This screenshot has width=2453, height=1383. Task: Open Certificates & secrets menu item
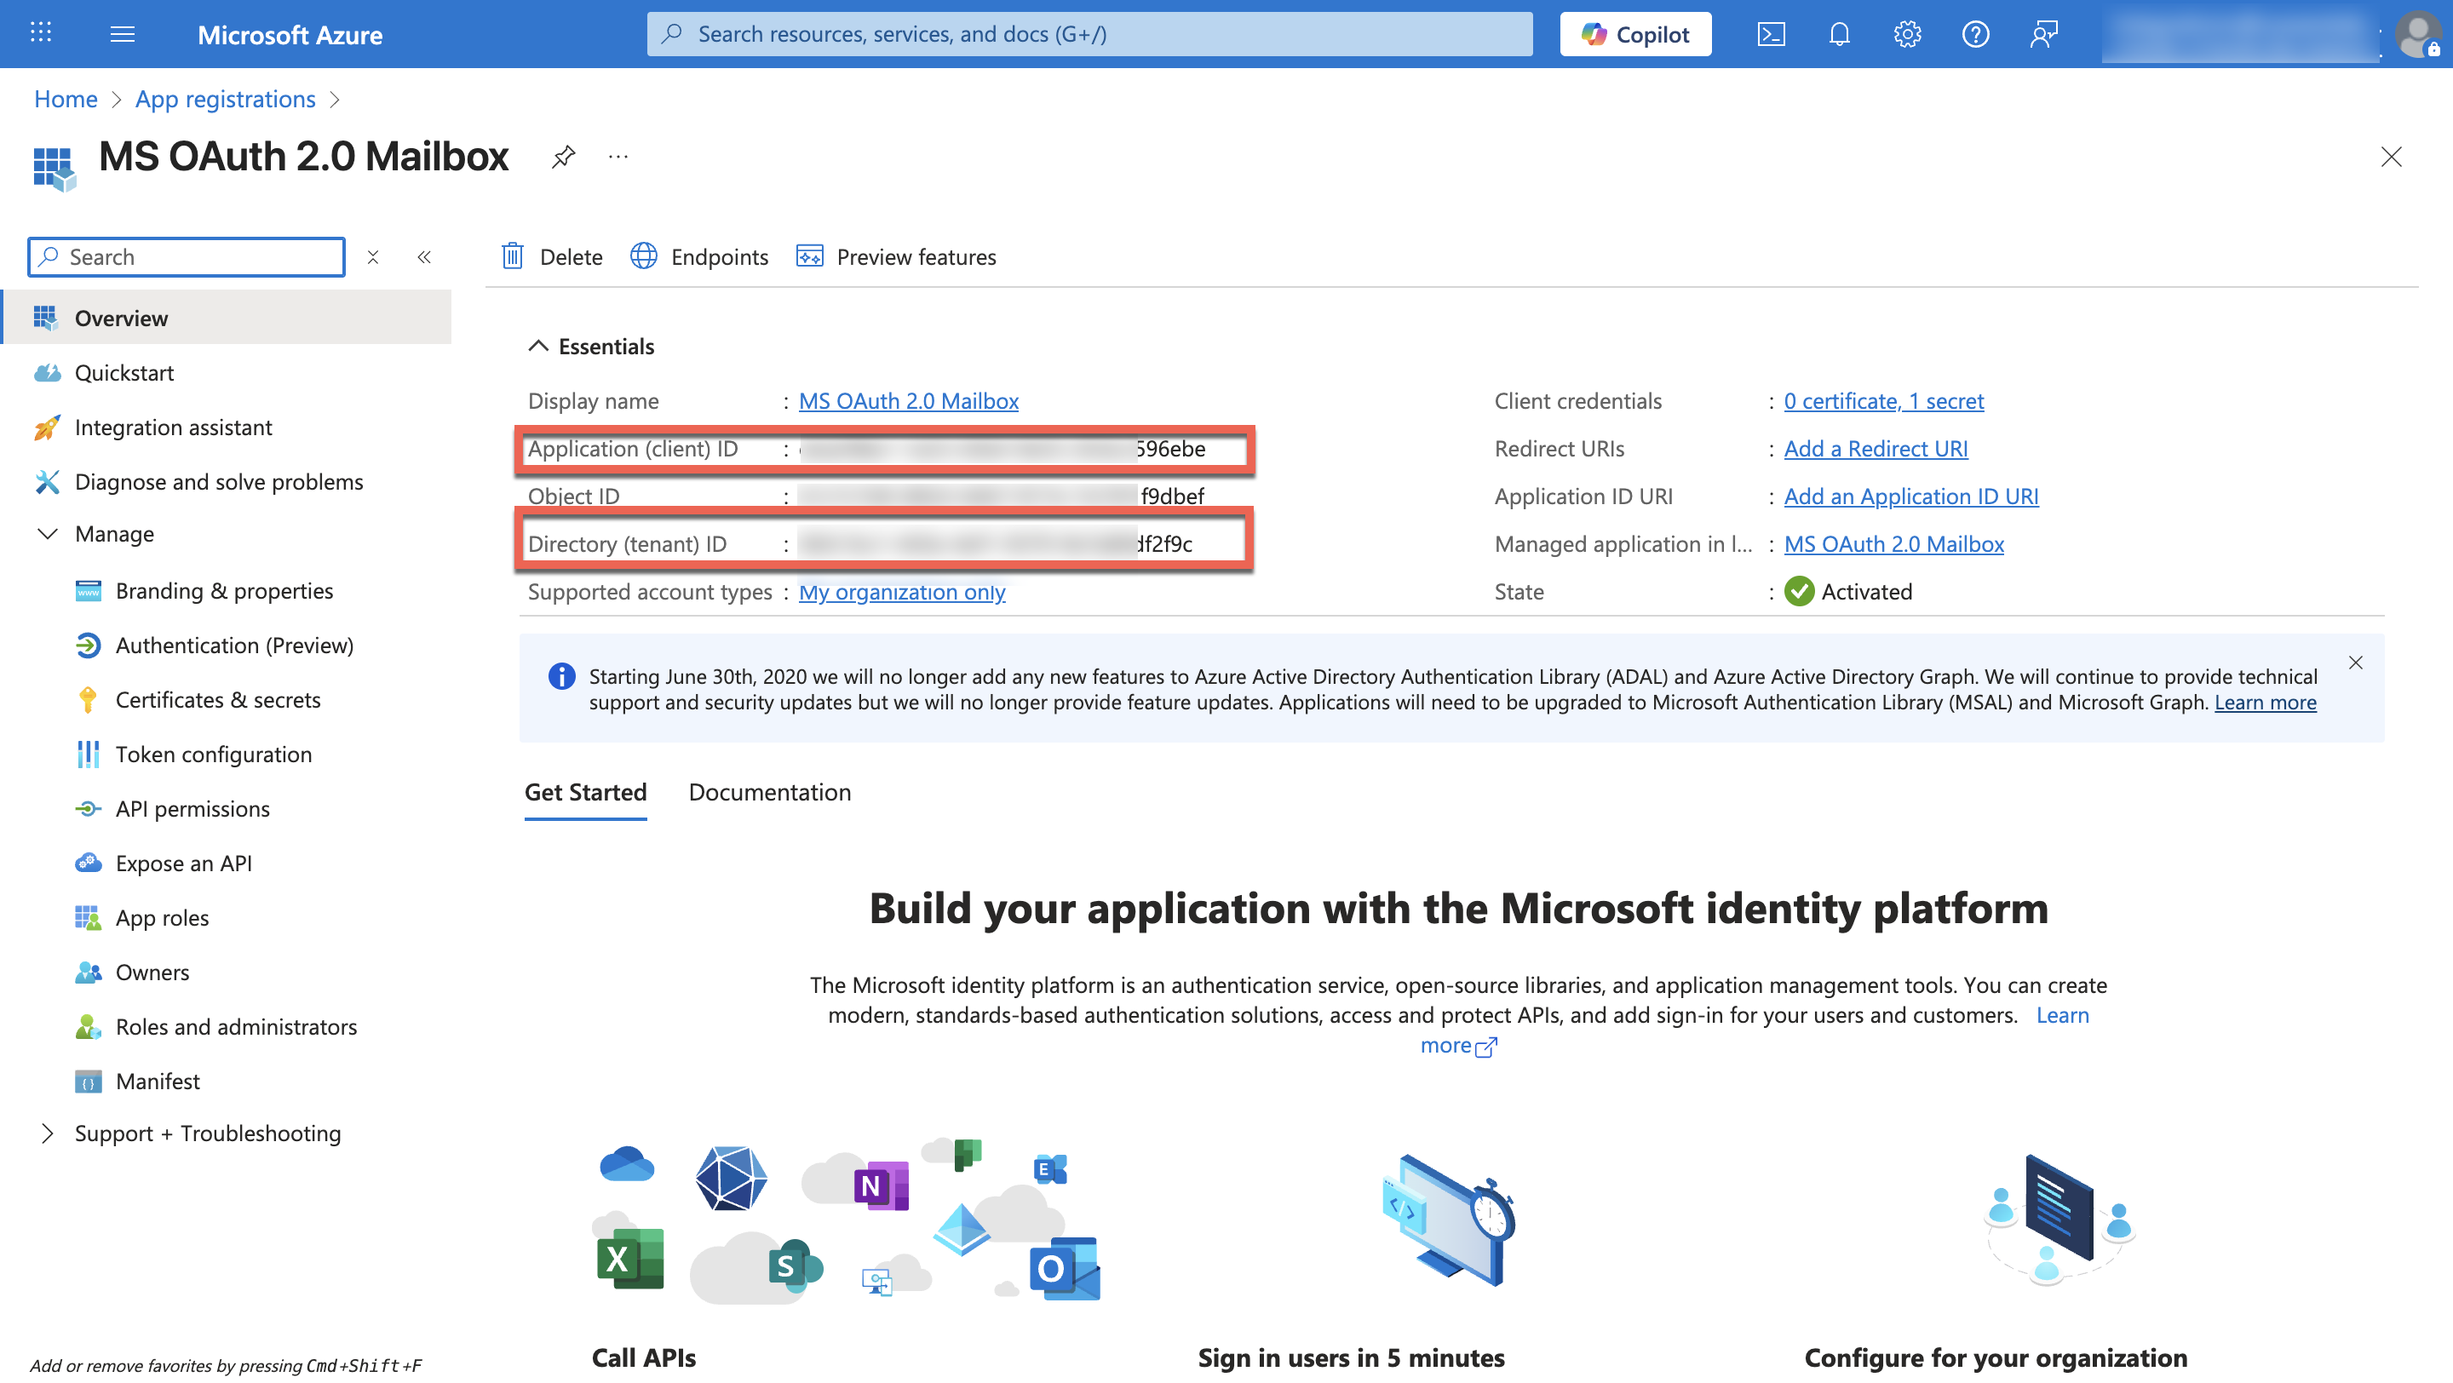tap(217, 700)
